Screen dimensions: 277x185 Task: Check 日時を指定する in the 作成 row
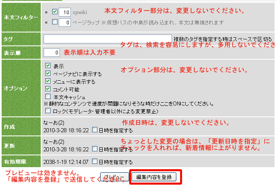(95, 130)
